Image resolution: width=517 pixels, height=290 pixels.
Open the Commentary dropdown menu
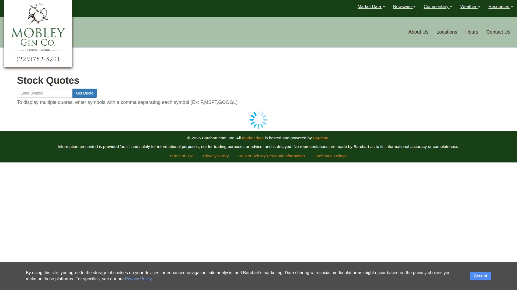438,7
